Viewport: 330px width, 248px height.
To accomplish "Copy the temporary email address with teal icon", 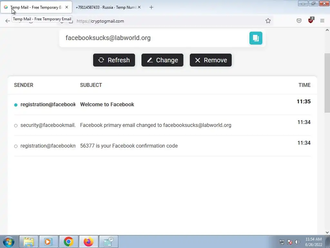I will pyautogui.click(x=256, y=38).
